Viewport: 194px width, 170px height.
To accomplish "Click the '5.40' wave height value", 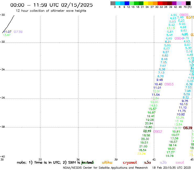I will tap(180, 18).
